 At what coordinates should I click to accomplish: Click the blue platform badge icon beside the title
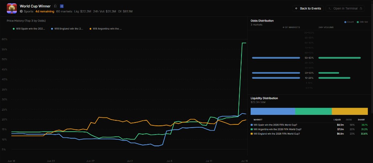click(x=62, y=6)
